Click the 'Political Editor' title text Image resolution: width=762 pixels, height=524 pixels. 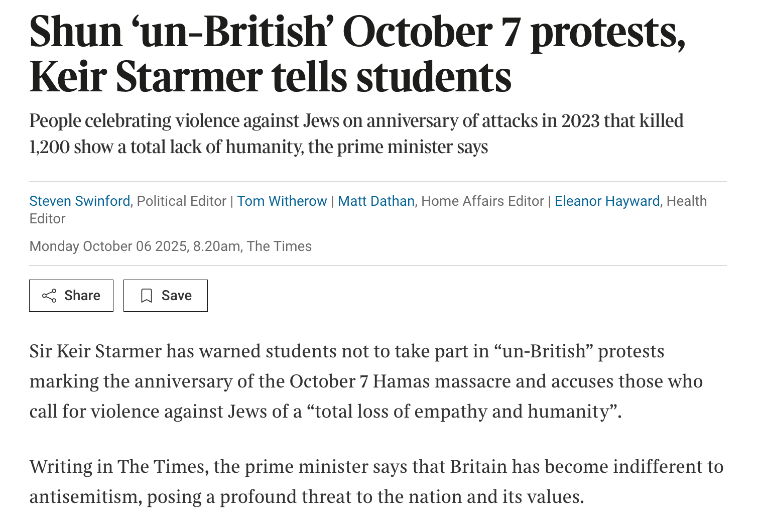[x=181, y=201]
